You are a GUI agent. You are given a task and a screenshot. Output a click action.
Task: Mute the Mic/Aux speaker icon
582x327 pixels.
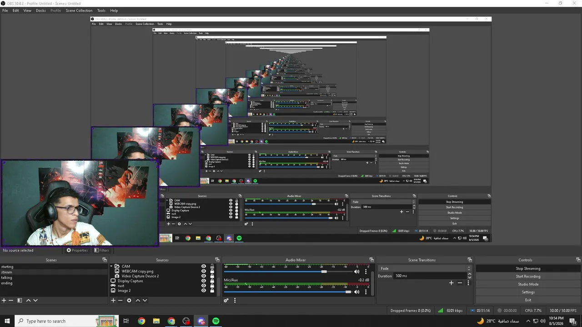click(x=357, y=292)
